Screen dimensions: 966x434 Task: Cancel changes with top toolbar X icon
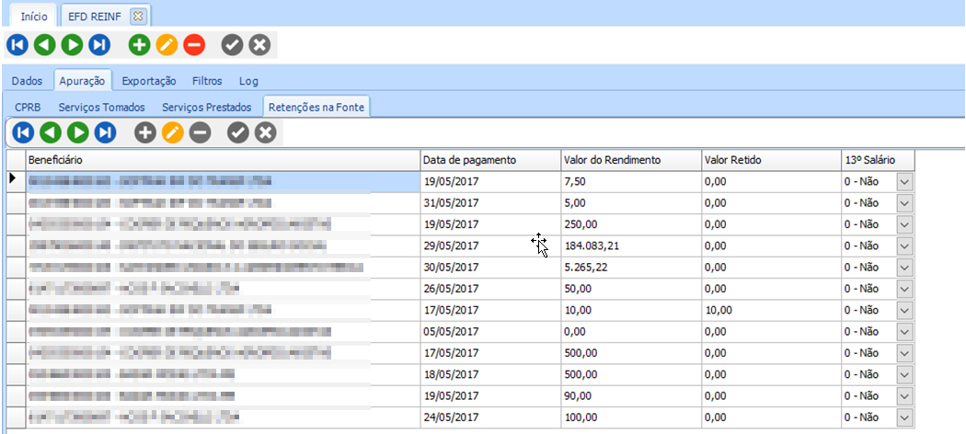[x=259, y=45]
